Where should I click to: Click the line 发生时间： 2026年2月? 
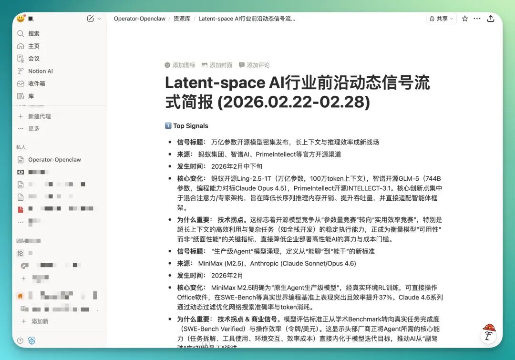point(210,276)
